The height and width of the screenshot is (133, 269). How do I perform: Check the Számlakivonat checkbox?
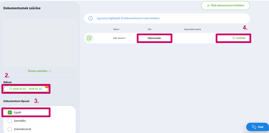point(10,129)
